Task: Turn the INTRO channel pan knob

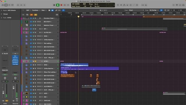Action: [5, 78]
